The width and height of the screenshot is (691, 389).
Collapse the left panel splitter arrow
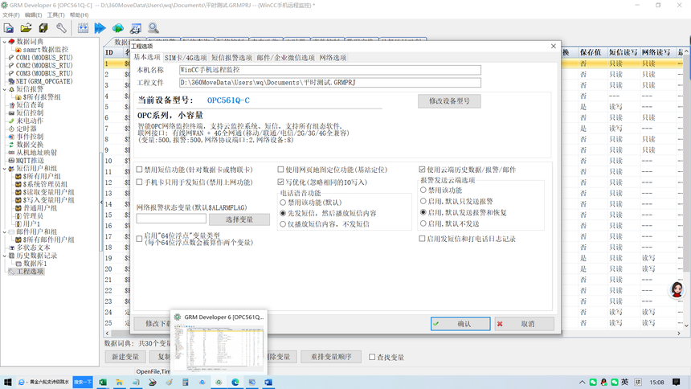(102, 203)
